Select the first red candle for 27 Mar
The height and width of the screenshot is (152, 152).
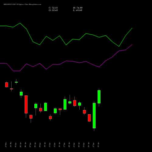click(7, 85)
